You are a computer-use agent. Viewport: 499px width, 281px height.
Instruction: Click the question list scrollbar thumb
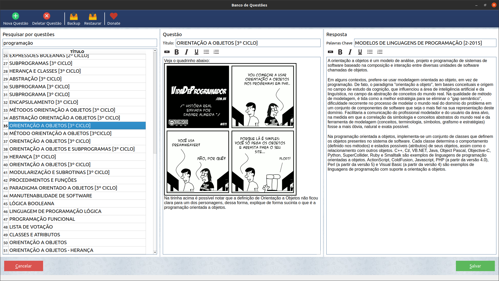pos(155,103)
